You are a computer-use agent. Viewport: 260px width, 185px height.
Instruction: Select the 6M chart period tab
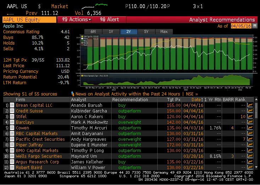coord(93,31)
